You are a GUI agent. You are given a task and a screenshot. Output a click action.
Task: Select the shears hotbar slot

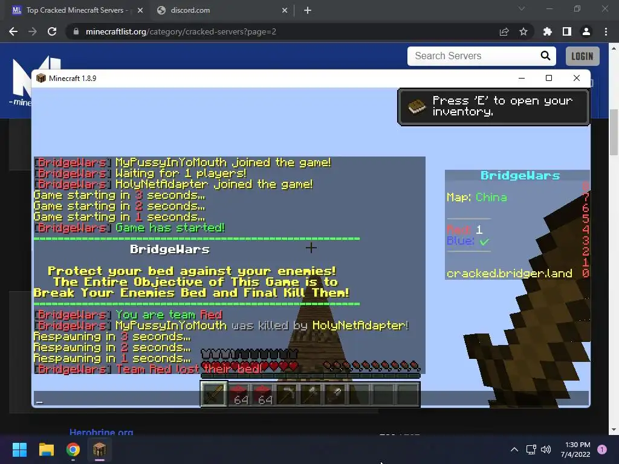click(335, 394)
